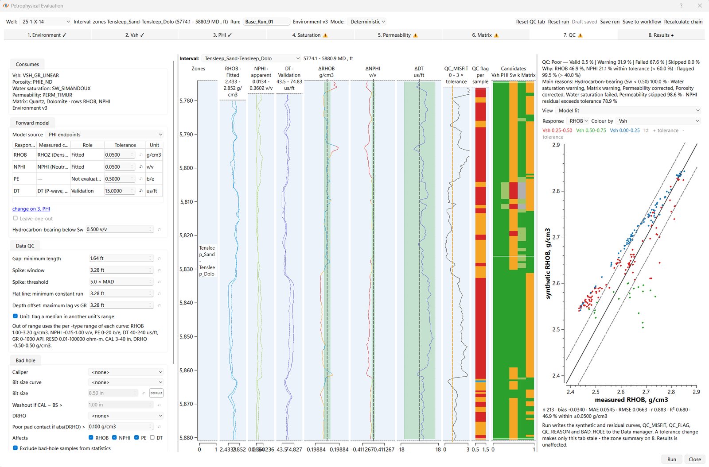Open the Mode Deterministic dropdown

(x=367, y=22)
